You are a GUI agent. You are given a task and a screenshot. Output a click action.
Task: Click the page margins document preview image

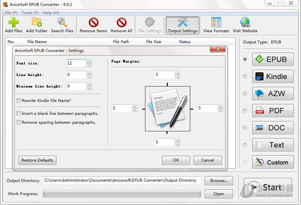click(x=168, y=109)
